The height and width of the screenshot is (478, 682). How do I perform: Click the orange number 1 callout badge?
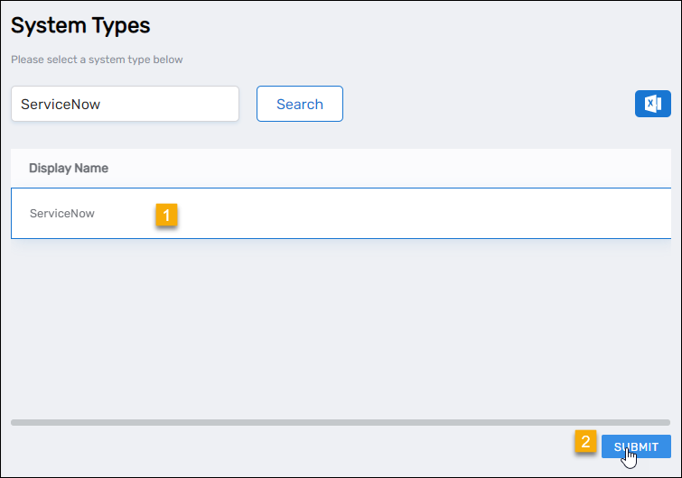tap(166, 215)
